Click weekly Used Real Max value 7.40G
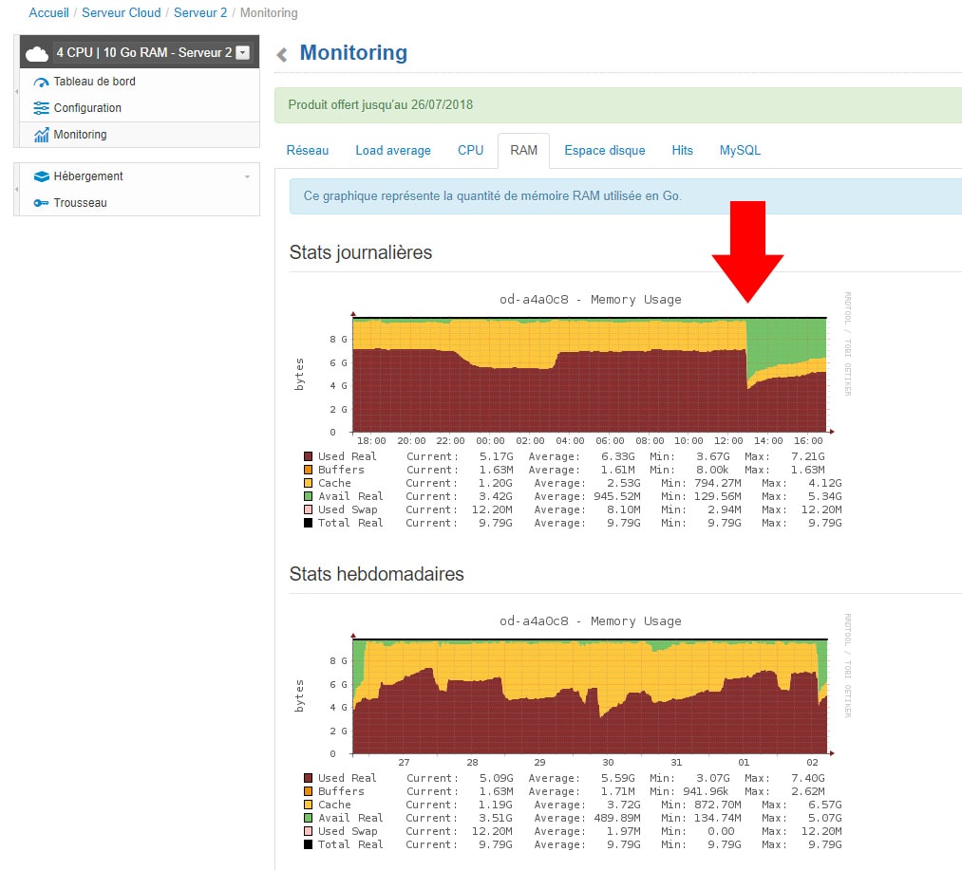 tap(807, 777)
